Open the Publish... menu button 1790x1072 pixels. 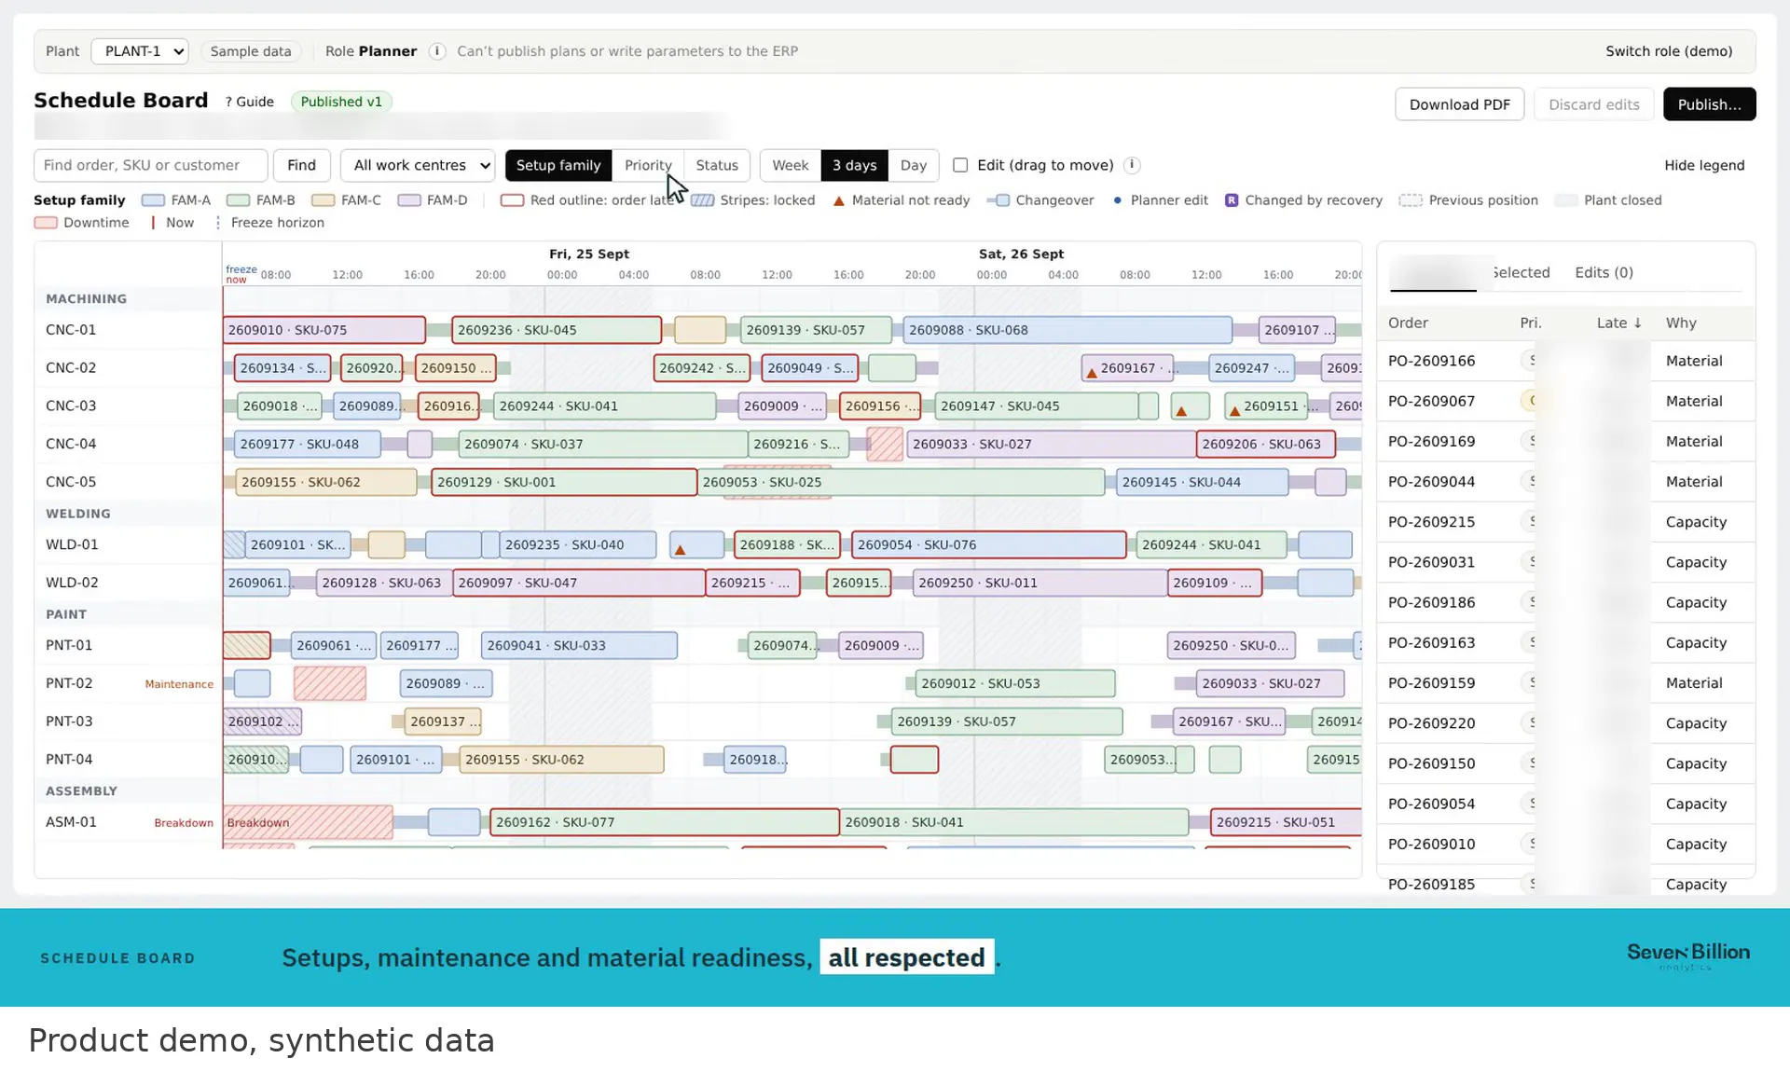click(x=1709, y=104)
